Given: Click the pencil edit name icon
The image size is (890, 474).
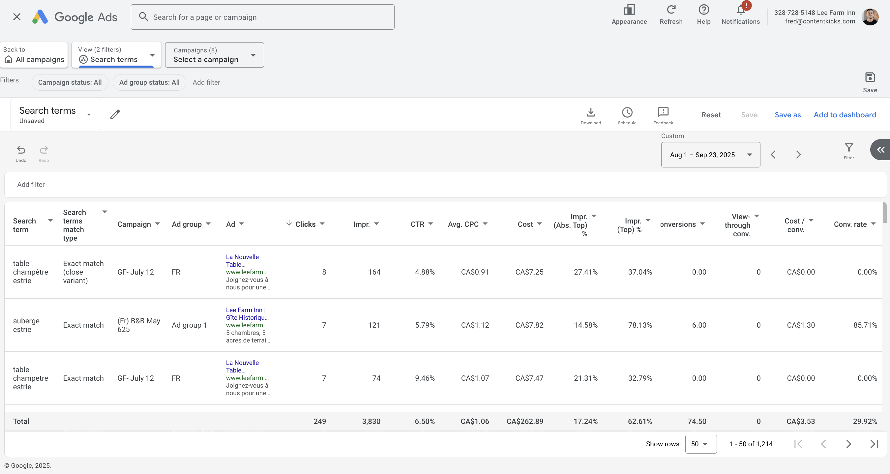Looking at the screenshot, I should pyautogui.click(x=115, y=114).
